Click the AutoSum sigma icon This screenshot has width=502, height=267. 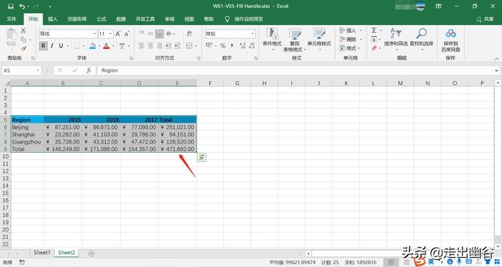tap(374, 31)
